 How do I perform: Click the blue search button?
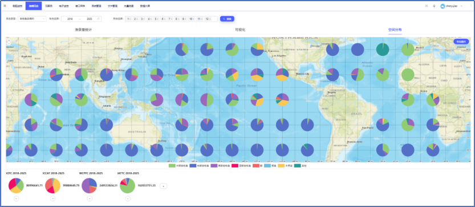pos(227,19)
